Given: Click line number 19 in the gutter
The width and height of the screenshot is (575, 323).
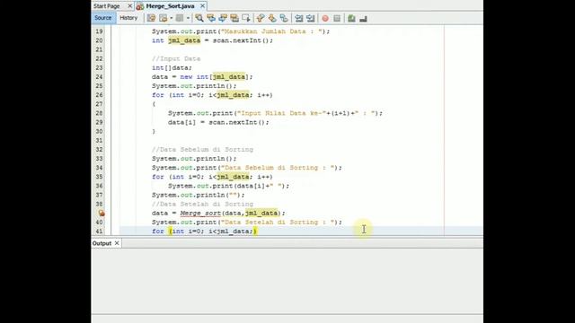Looking at the screenshot, I should (x=100, y=31).
